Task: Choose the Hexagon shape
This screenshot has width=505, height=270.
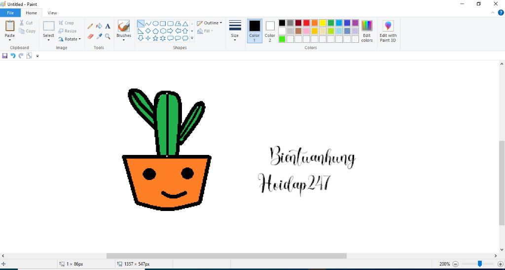Action: coord(163,31)
